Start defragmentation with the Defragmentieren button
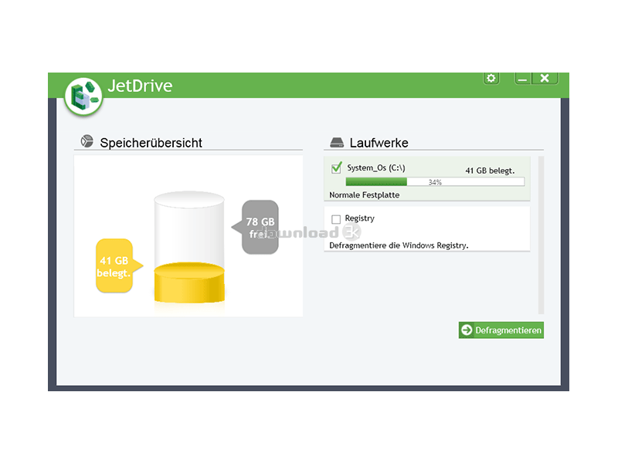 coord(501,330)
